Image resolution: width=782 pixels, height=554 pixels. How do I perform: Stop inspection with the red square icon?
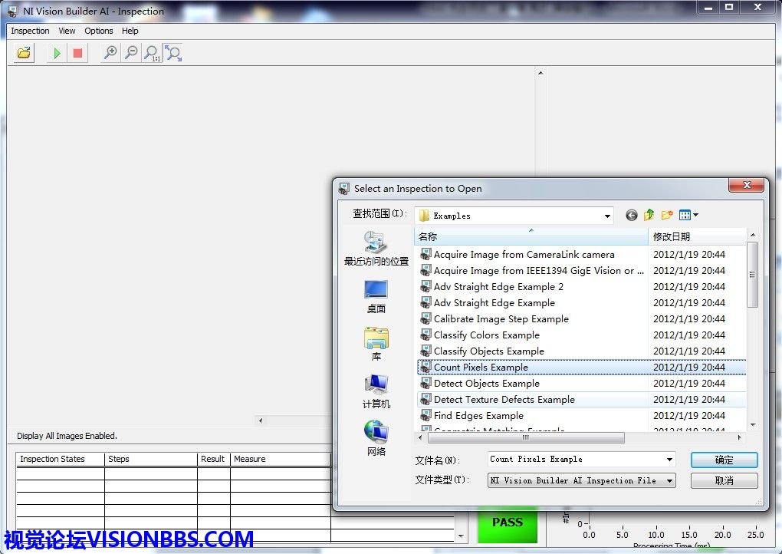point(77,52)
